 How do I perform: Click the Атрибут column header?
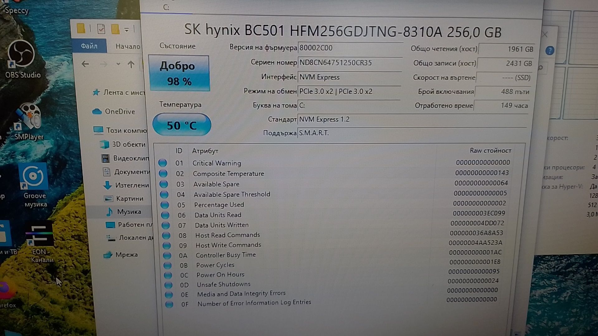pos(205,151)
